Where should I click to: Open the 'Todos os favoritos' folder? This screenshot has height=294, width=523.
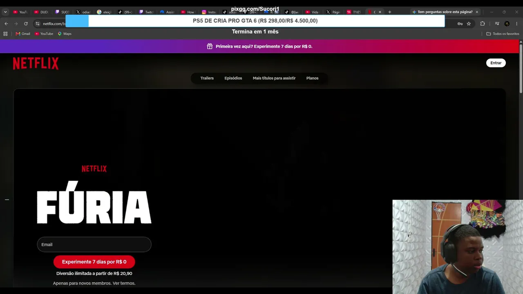[503, 33]
